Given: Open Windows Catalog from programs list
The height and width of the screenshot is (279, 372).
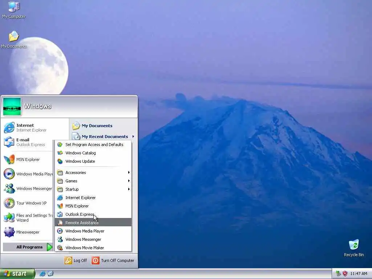Looking at the screenshot, I should (93, 153).
